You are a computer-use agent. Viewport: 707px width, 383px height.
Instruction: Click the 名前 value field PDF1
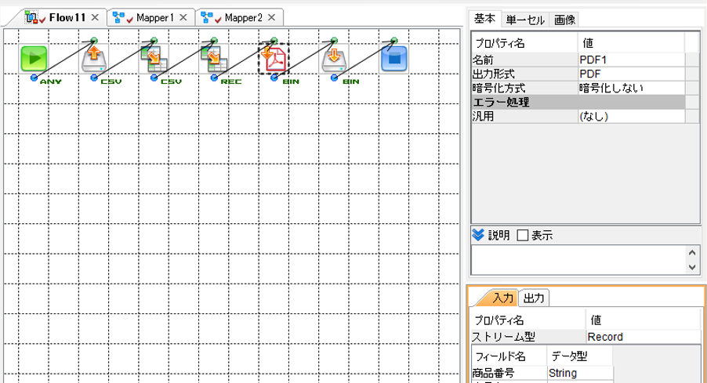[x=631, y=60]
